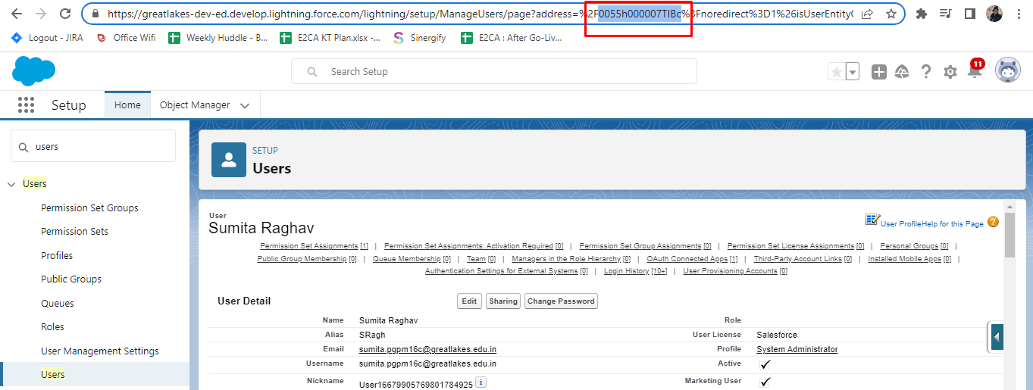Open Profiles in sidebar
Image resolution: width=1033 pixels, height=390 pixels.
point(57,255)
